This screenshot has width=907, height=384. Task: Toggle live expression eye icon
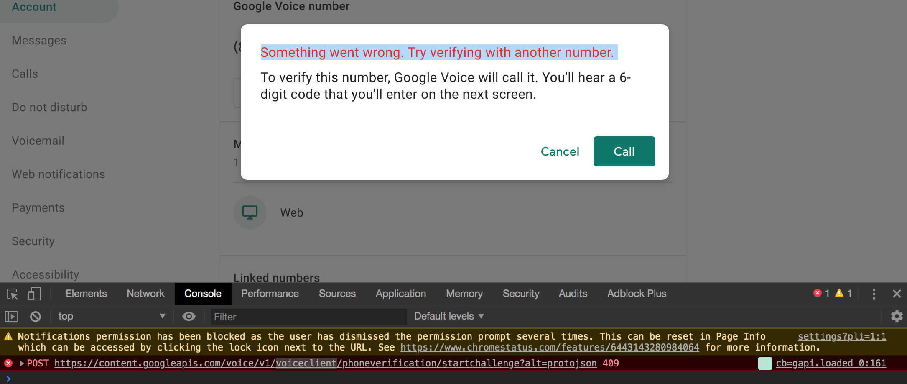coord(189,317)
